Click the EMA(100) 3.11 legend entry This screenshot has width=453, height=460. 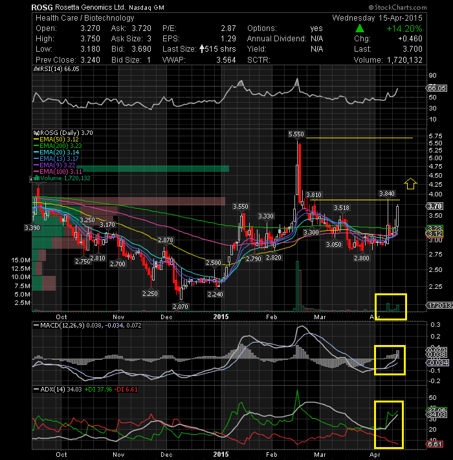(x=58, y=172)
